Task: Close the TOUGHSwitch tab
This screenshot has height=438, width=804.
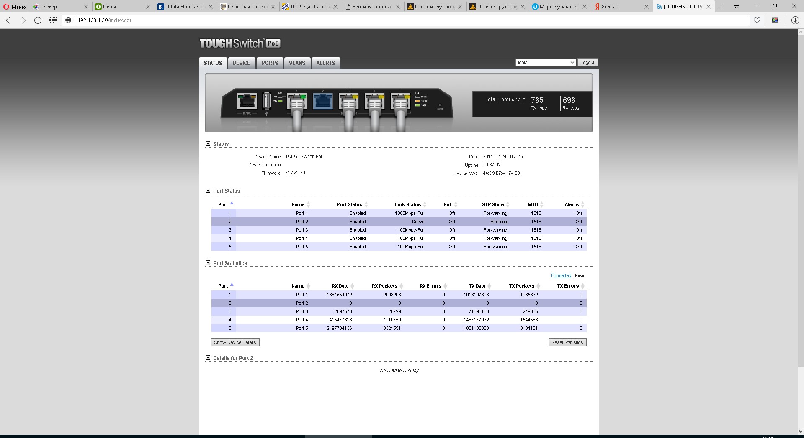Action: click(x=709, y=7)
